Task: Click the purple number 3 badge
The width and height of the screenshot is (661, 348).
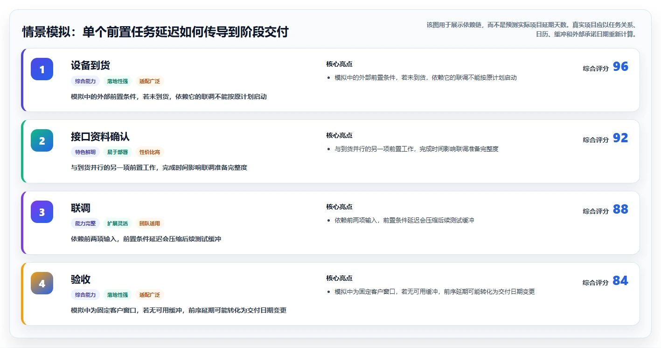Action: tap(42, 212)
